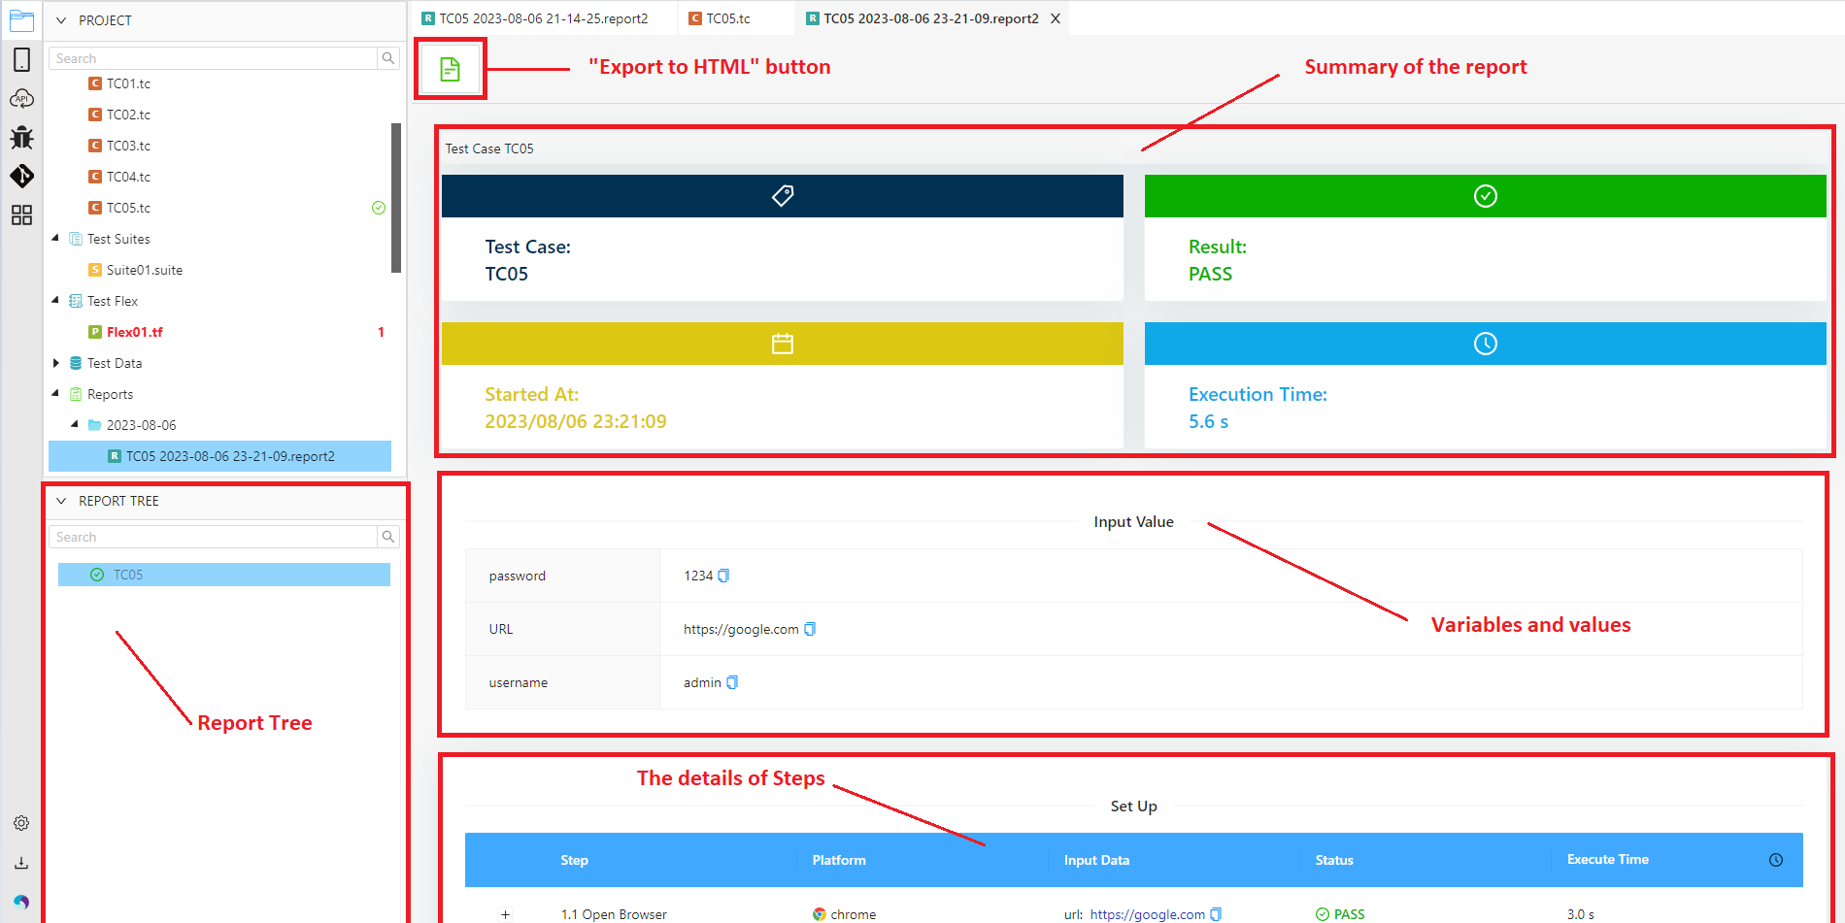1845x923 pixels.
Task: Select TC05 2023-08-06 23-21-09.report2 in tree
Action: (219, 456)
